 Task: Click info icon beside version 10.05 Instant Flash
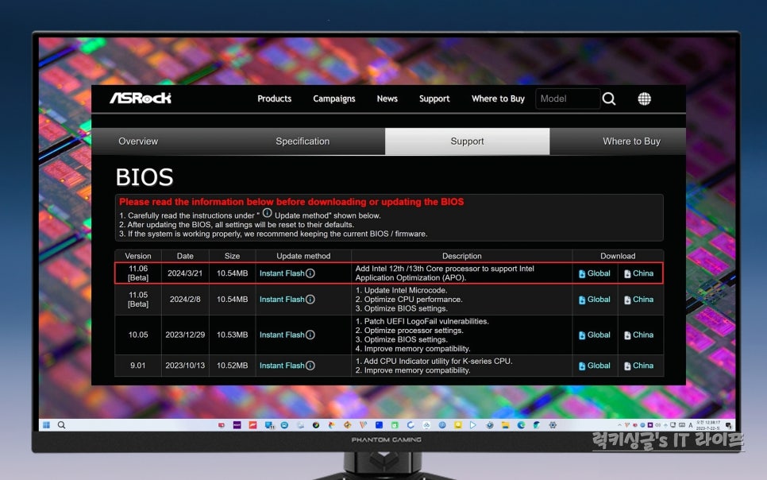310,335
